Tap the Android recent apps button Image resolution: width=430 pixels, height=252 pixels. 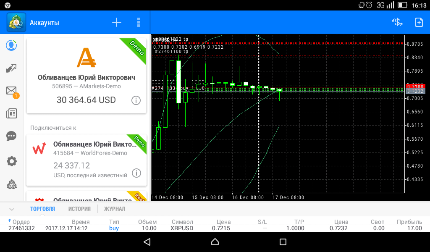pos(283,241)
